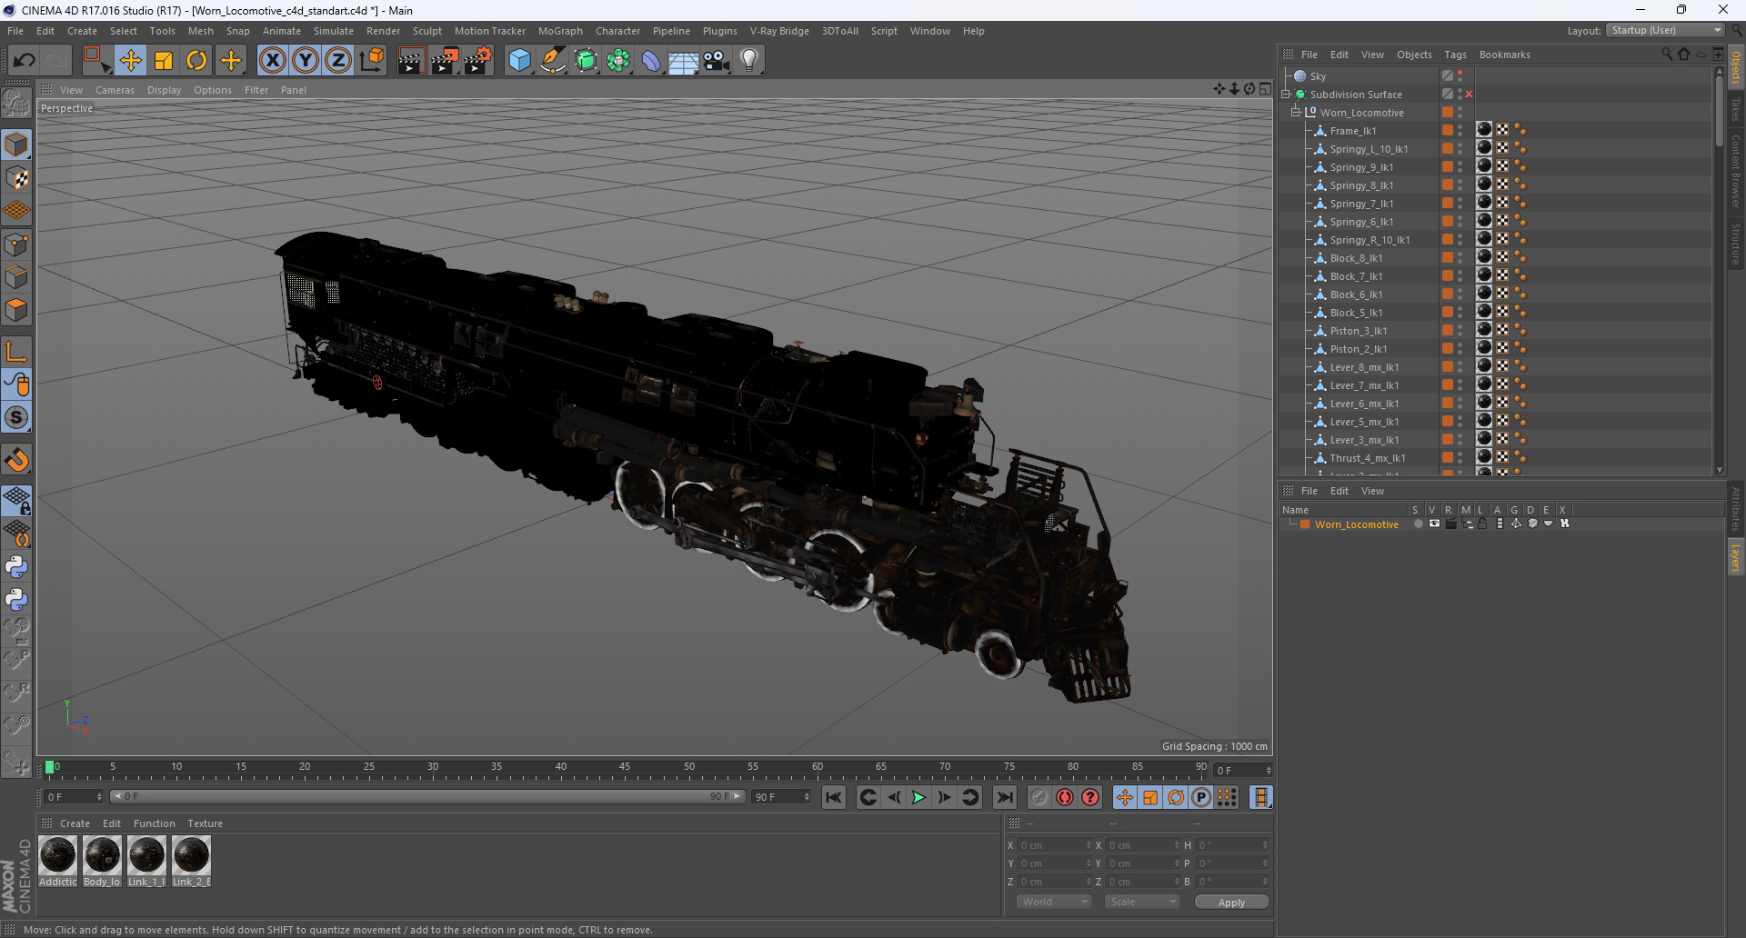Open the Array modeling objects icon
Screen dimensions: 1746x938
[618, 61]
